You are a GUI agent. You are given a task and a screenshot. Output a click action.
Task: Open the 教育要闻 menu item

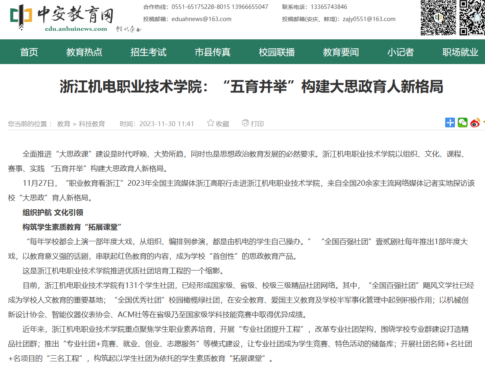pos(341,52)
